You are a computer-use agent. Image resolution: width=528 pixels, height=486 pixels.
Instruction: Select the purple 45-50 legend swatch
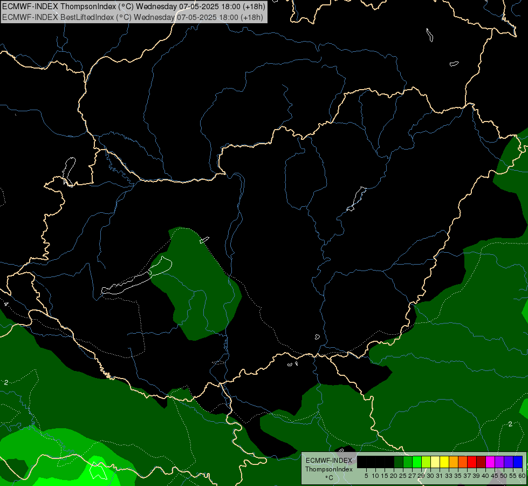(x=499, y=462)
